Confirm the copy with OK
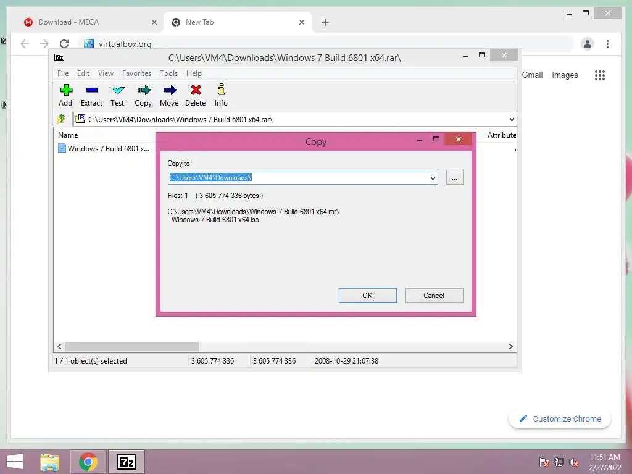632x474 pixels. 368,296
